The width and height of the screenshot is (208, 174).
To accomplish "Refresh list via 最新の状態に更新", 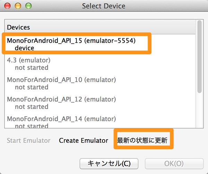I will pos(142,140).
